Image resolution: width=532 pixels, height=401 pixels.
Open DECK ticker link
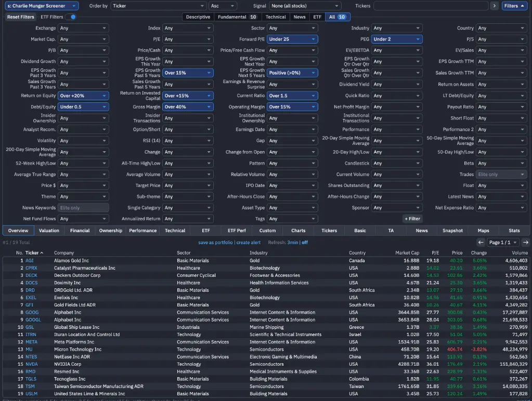[31, 275]
